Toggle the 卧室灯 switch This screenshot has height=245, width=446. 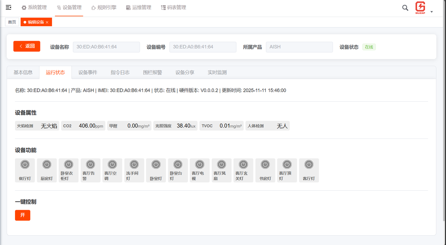click(x=156, y=164)
